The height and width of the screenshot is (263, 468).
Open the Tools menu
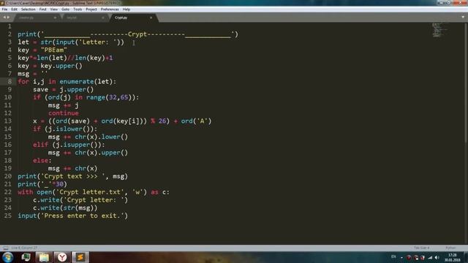[78, 9]
